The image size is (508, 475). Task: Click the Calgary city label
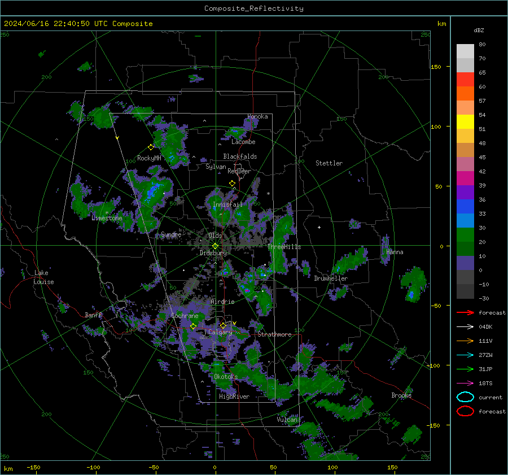point(220,332)
